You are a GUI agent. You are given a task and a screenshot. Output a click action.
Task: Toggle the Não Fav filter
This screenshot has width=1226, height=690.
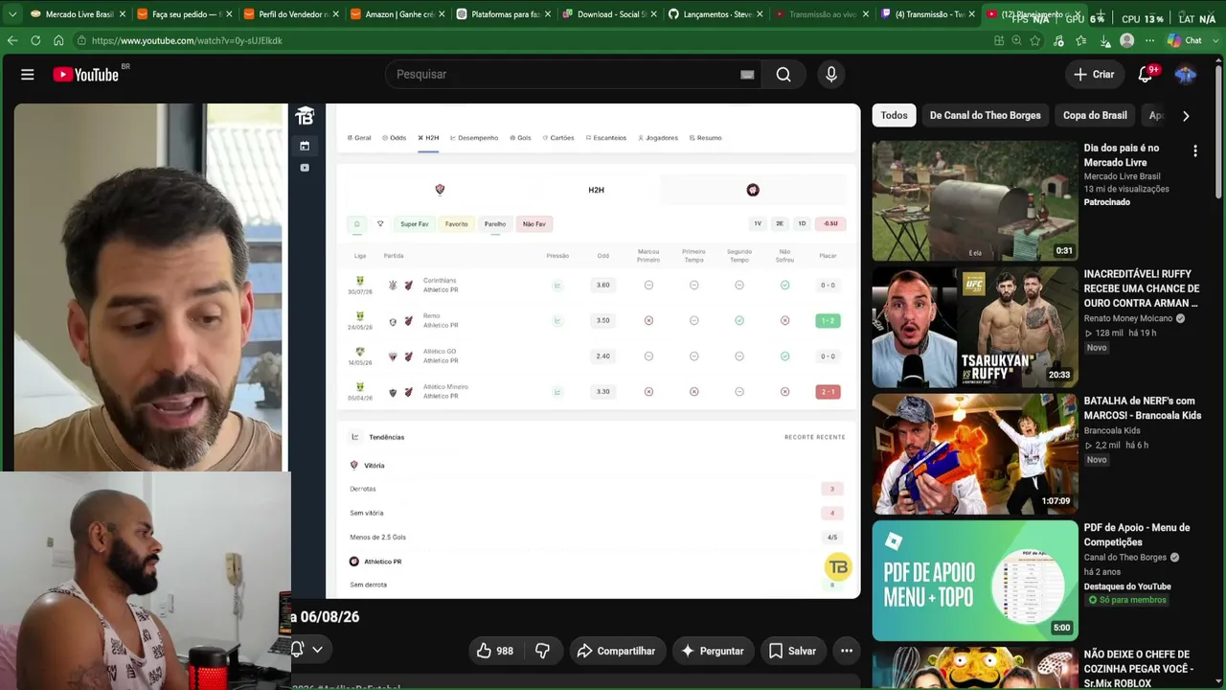(x=534, y=224)
